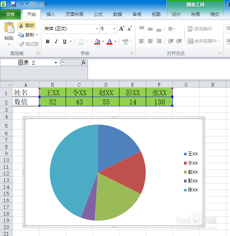Screen dimensions: 230x236
Task: Click increase indent icon
Action: point(179,41)
